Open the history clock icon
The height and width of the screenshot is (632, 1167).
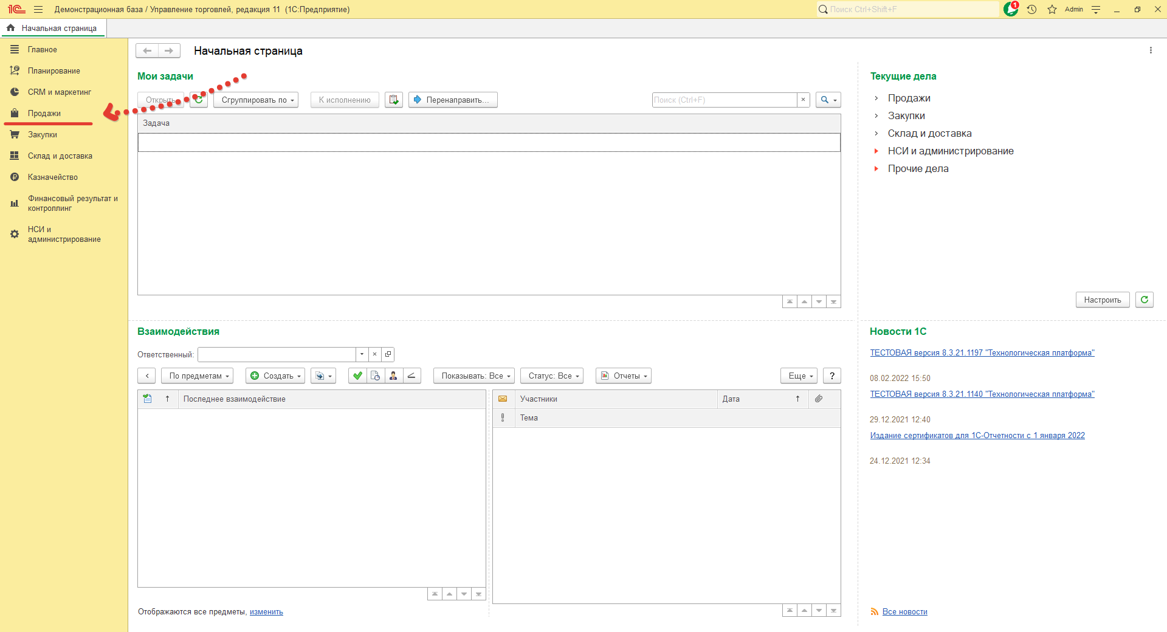(x=1031, y=9)
